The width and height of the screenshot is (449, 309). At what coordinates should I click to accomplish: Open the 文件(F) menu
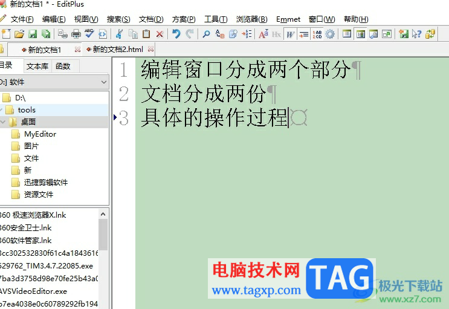pos(22,19)
